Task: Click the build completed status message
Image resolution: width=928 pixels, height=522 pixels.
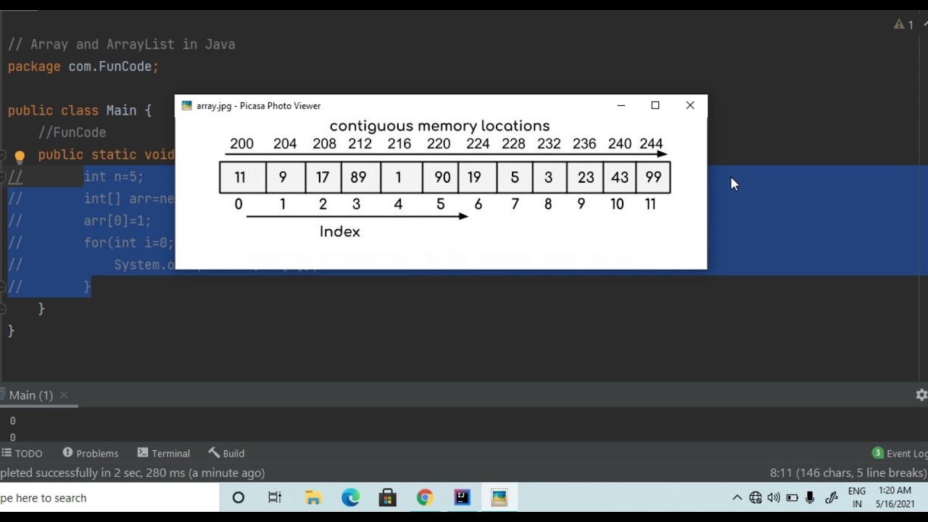Action: (132, 473)
